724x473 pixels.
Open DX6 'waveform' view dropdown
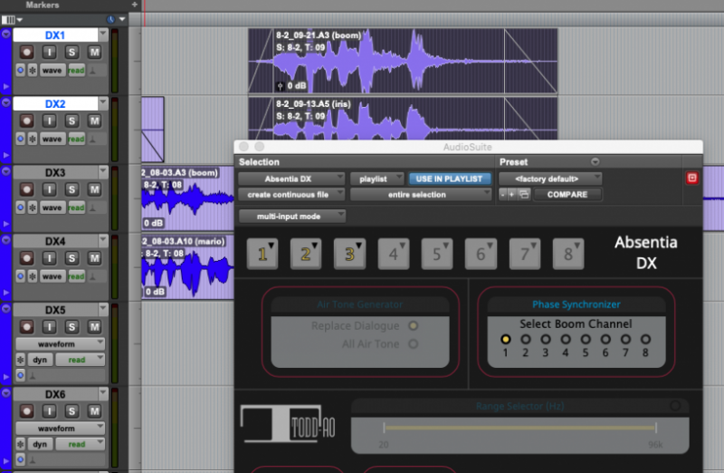(x=61, y=429)
